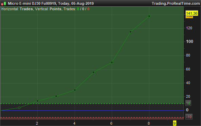Click the green 8 winning trades count
The image size is (201, 126).
coord(78,9)
